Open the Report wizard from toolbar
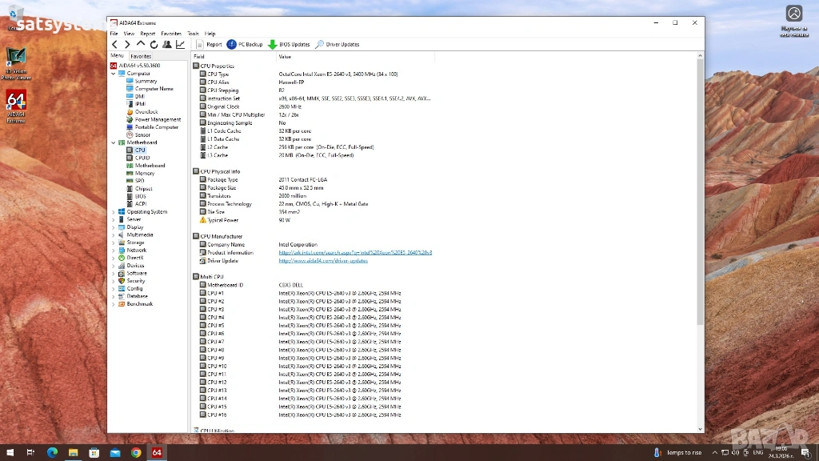The image size is (819, 461). point(209,45)
